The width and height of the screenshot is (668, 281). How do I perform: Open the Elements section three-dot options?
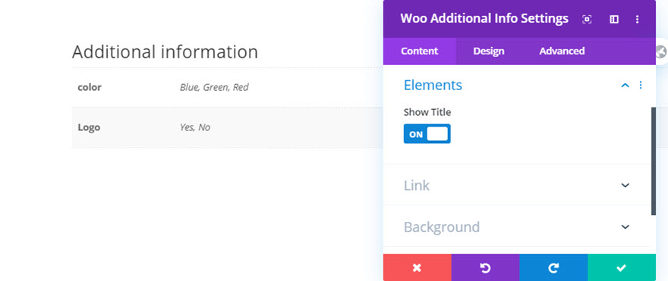pyautogui.click(x=641, y=86)
